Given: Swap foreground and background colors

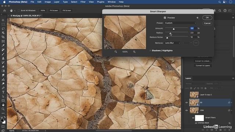Looking at the screenshot, I should (5, 117).
